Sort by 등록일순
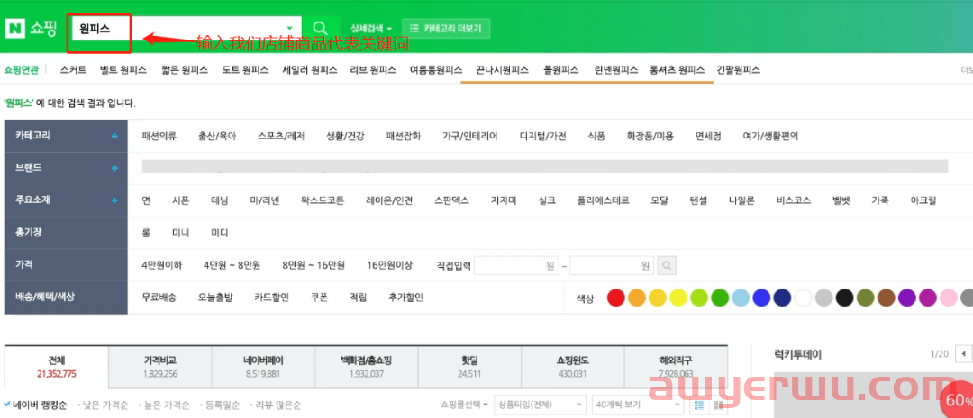The image size is (973, 418). point(221,405)
